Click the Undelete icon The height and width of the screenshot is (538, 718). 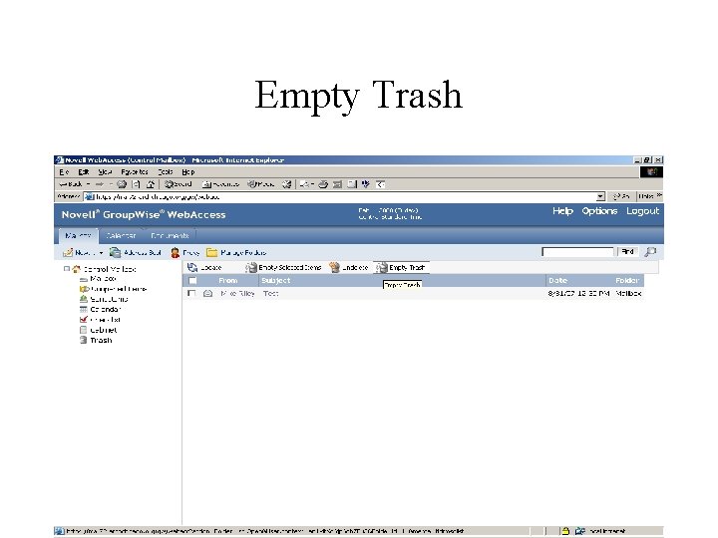[335, 268]
